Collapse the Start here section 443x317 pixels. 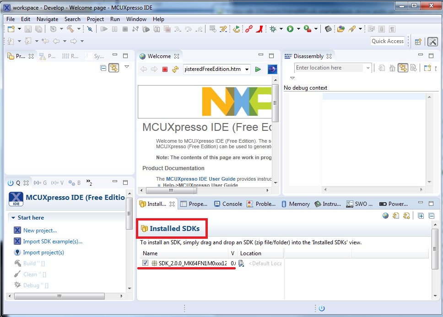13,218
